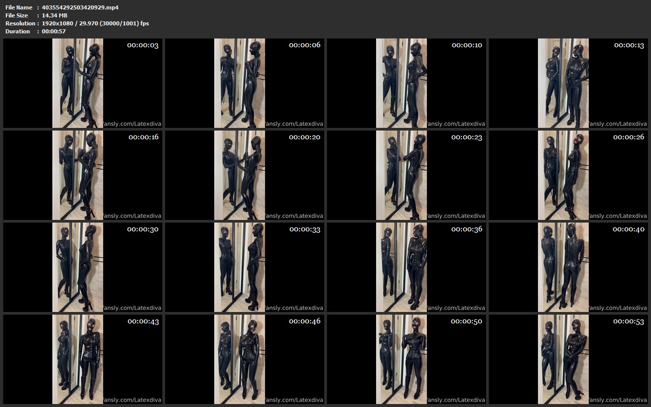This screenshot has width=651, height=407.
Task: Select the frame thumbnail stamped 00:00:26
Action: click(568, 175)
